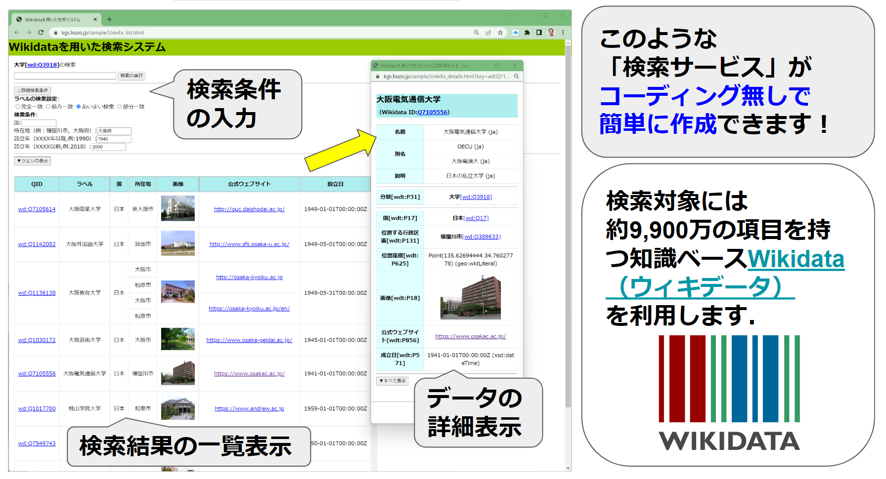
Task: Click the 設立日 column header
Action: (335, 184)
